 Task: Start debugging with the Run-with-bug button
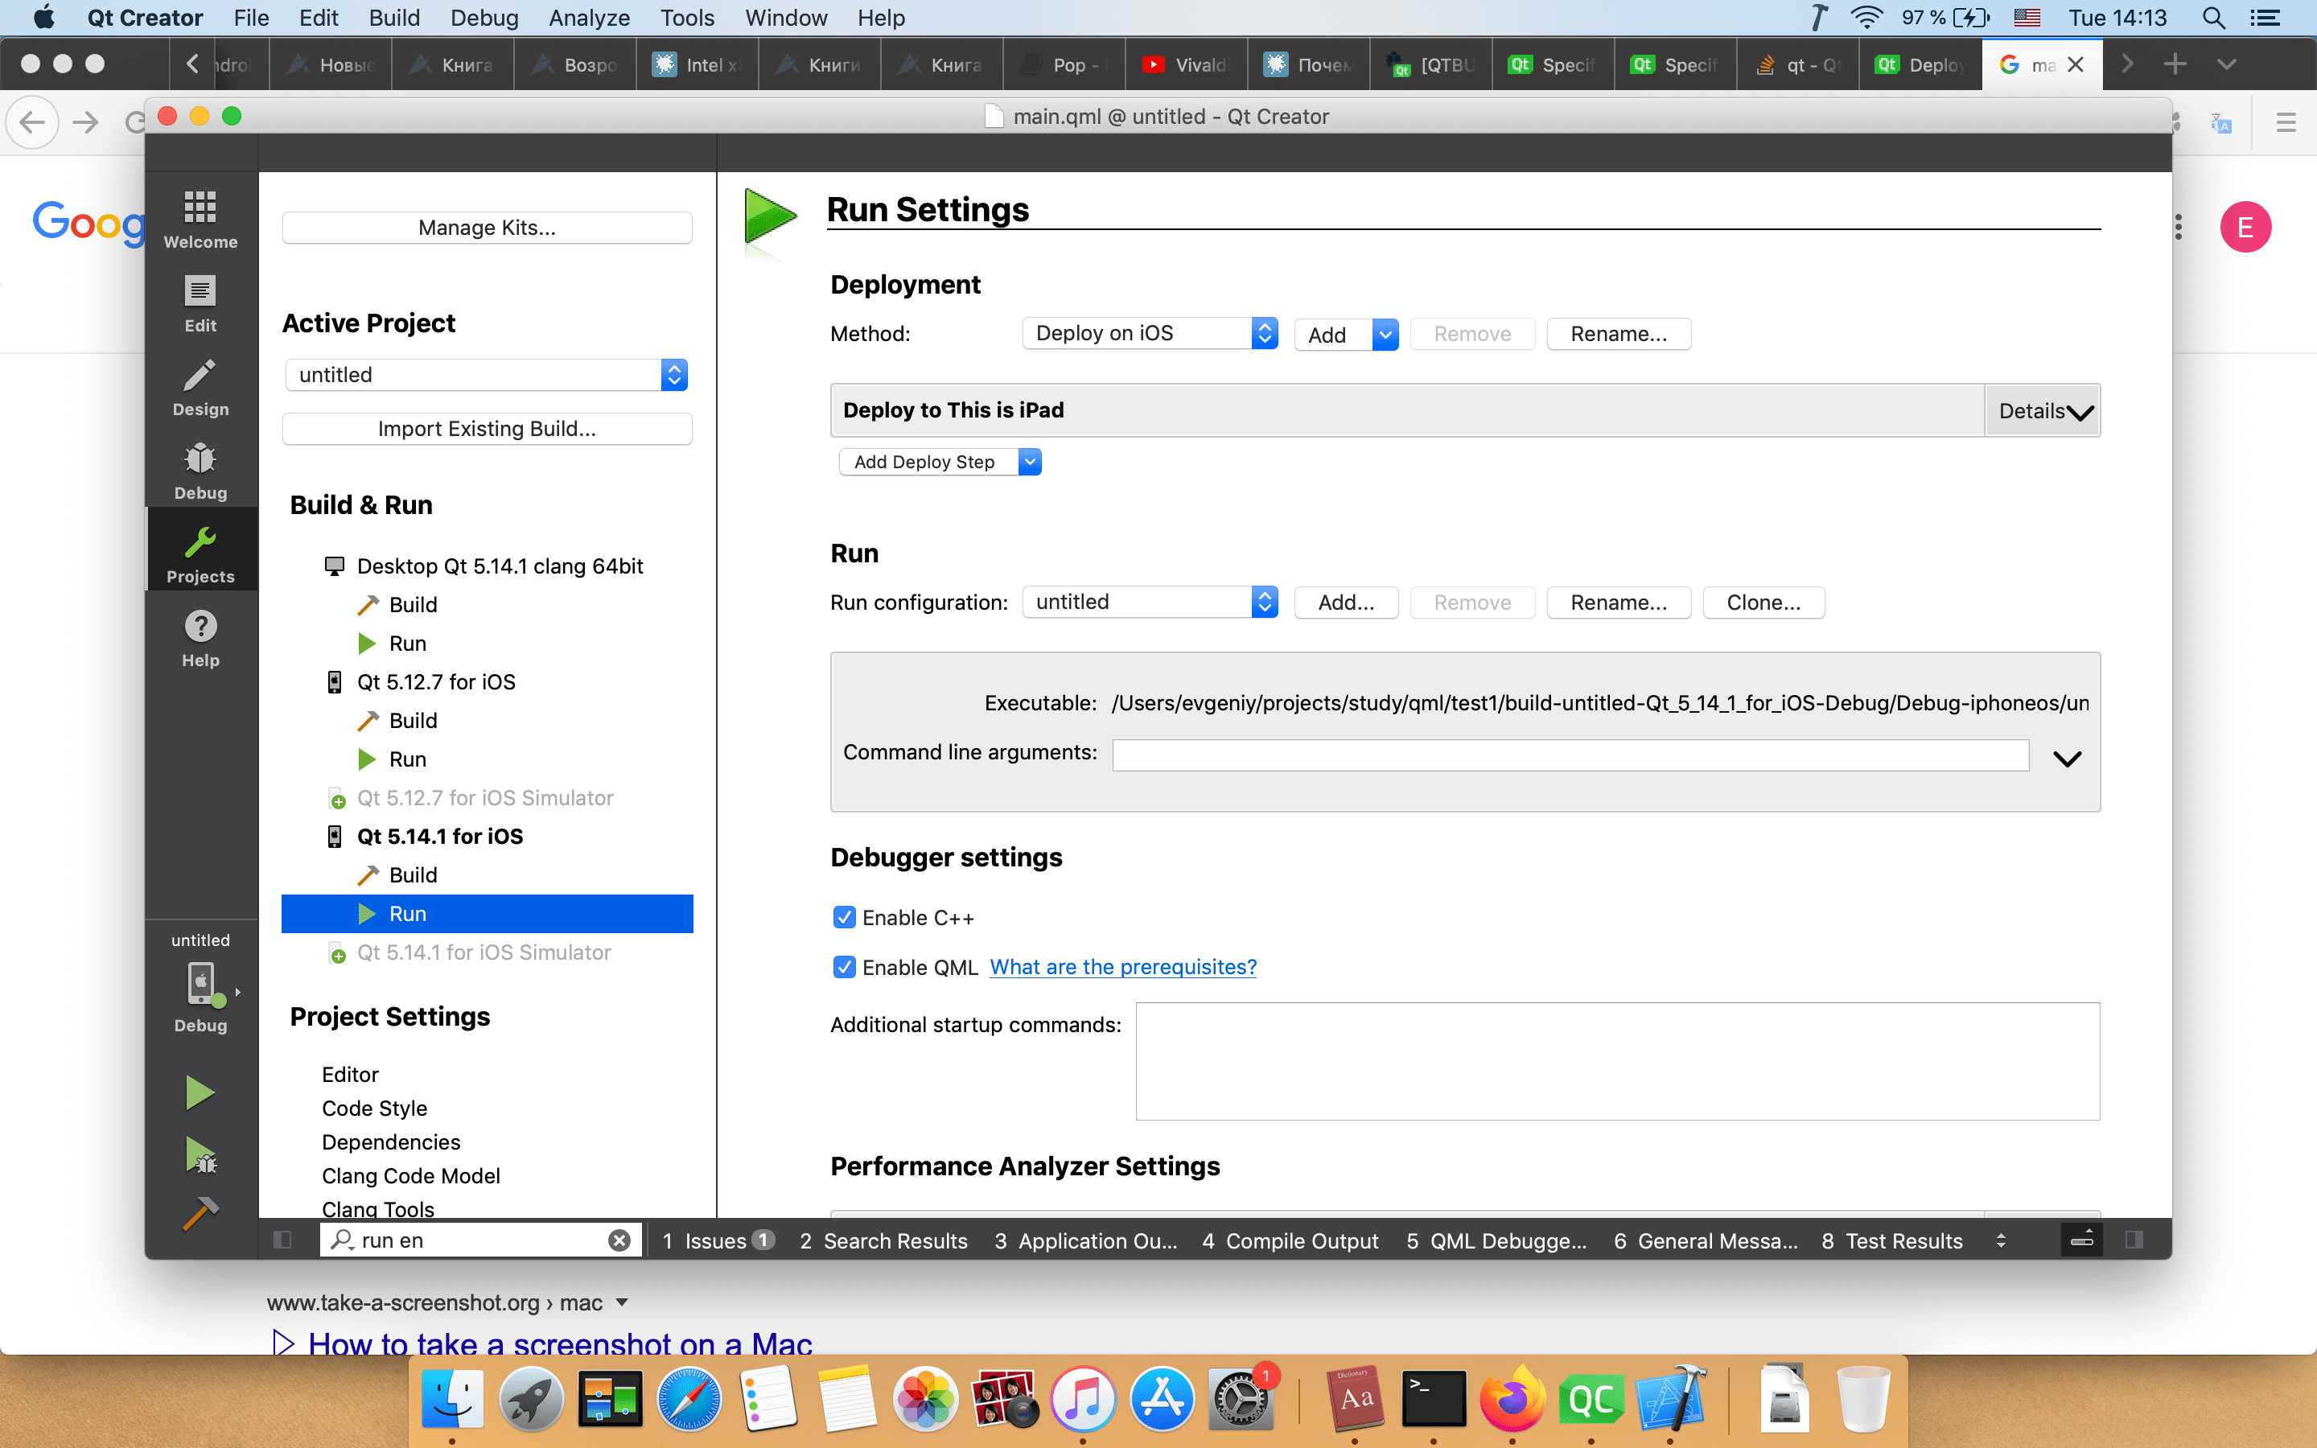(200, 1156)
